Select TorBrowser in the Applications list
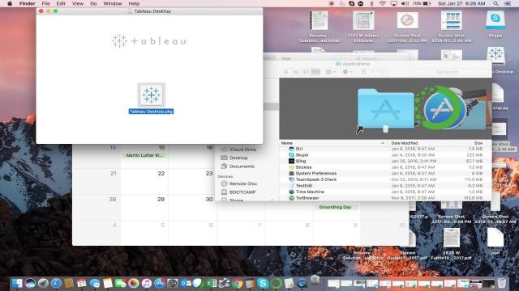This screenshot has width=519, height=291. click(x=385, y=198)
